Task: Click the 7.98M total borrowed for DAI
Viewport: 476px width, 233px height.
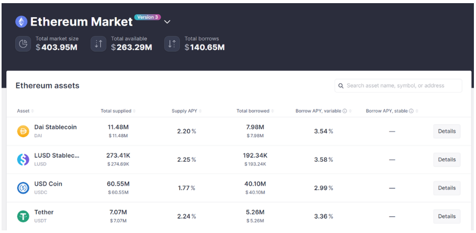Action: click(x=255, y=127)
